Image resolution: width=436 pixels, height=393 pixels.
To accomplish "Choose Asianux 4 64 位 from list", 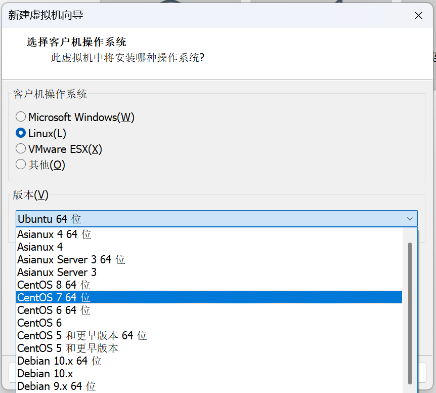I will point(209,234).
